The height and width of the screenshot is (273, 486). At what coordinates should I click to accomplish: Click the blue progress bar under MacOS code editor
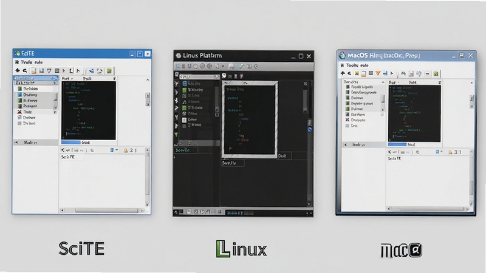[397, 144]
